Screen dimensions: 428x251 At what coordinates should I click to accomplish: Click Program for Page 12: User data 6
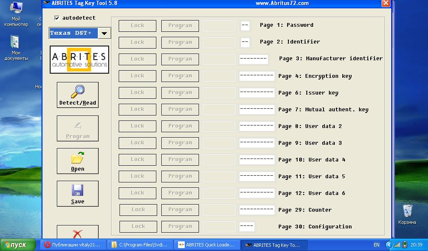[180, 193]
